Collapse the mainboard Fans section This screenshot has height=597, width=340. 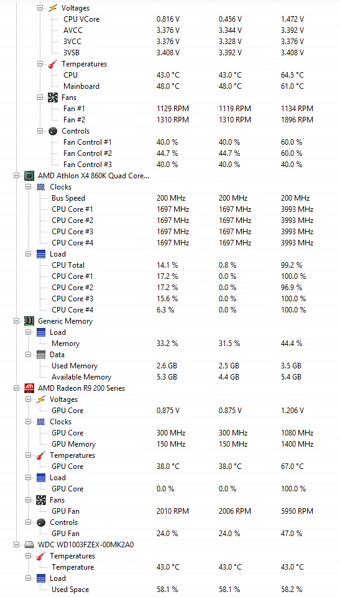(x=40, y=98)
